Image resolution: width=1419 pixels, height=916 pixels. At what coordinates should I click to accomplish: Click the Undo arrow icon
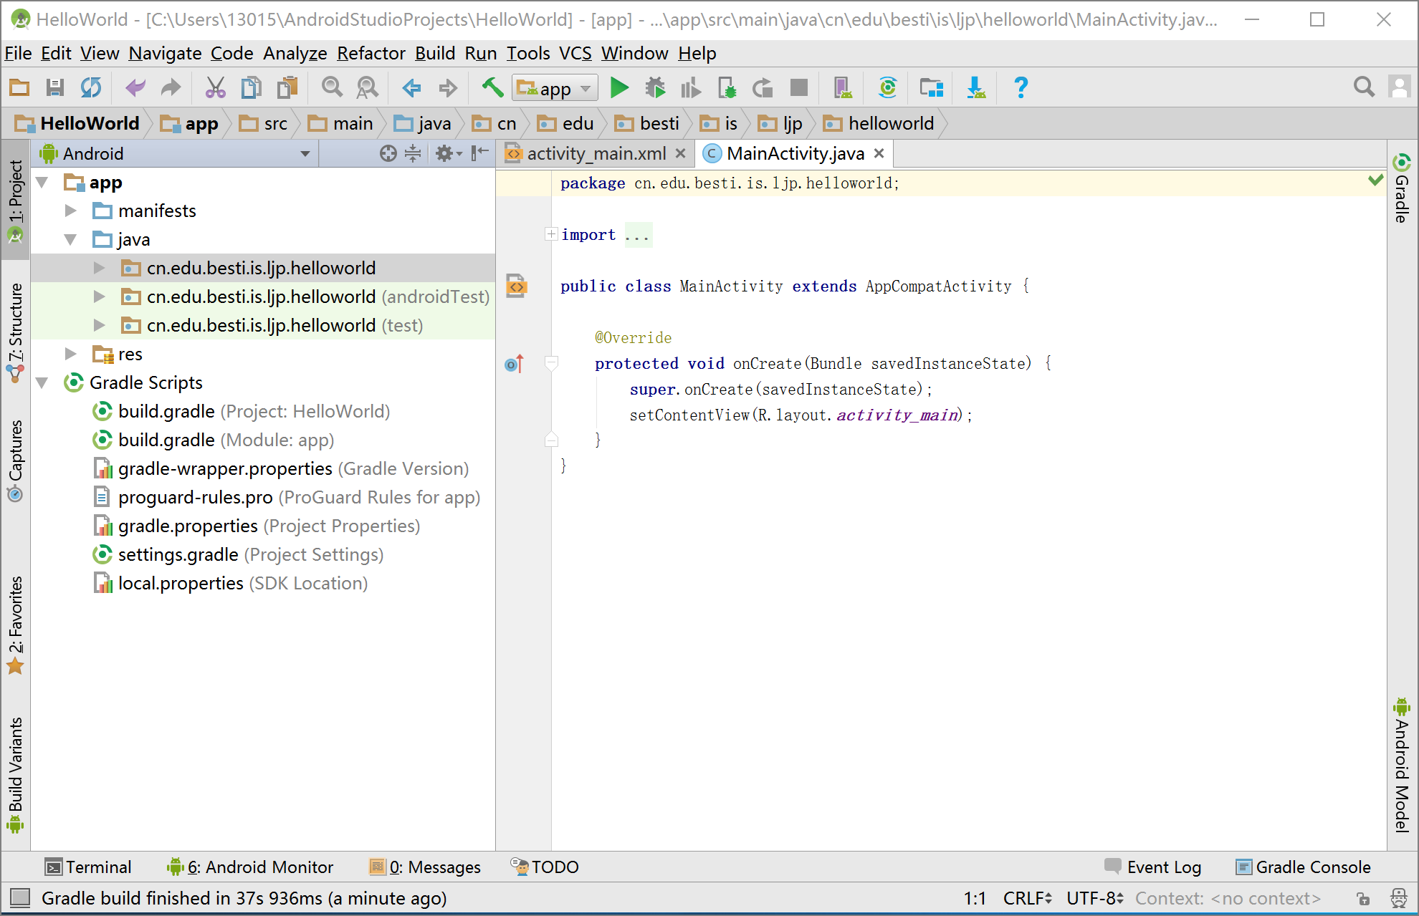tap(135, 88)
